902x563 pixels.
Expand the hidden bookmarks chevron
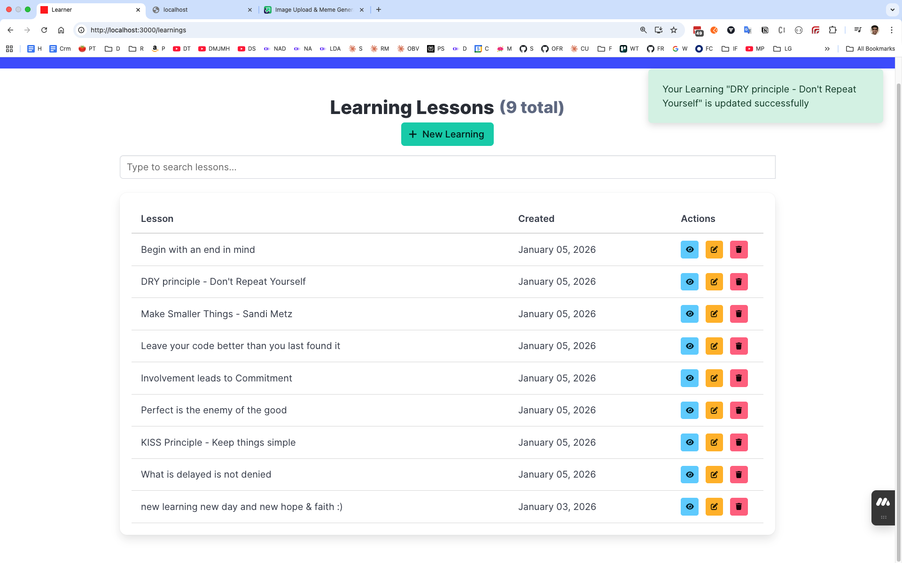click(x=827, y=49)
